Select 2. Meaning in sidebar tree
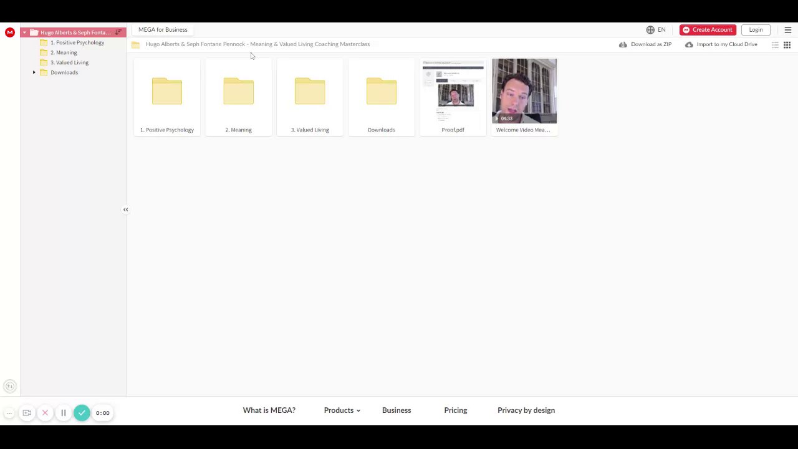This screenshot has height=449, width=798. point(64,52)
